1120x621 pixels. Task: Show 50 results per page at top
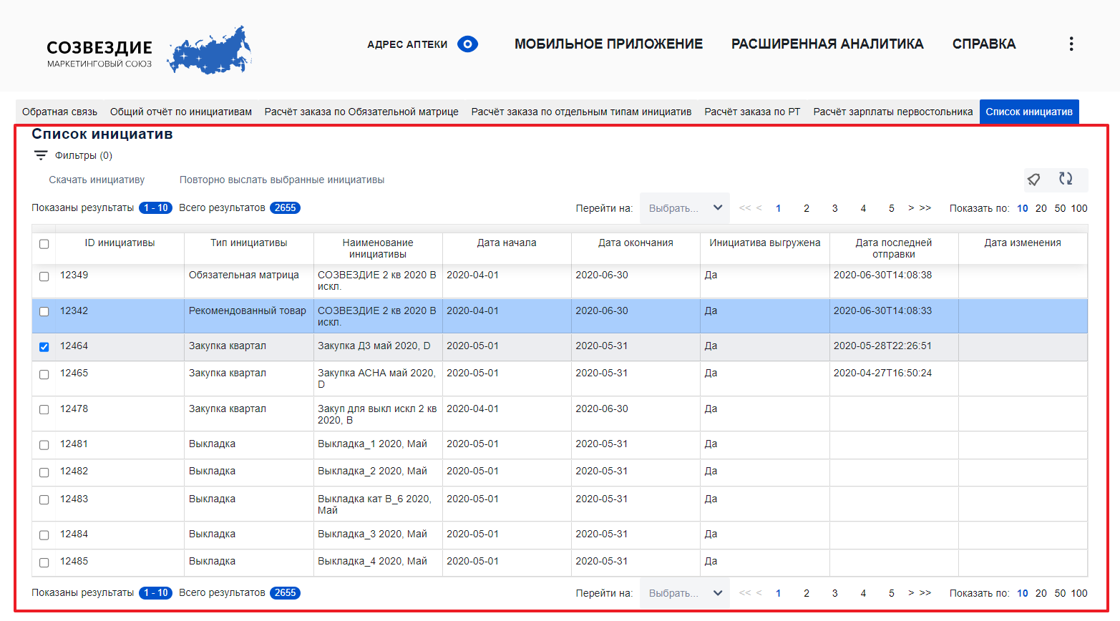point(1060,208)
